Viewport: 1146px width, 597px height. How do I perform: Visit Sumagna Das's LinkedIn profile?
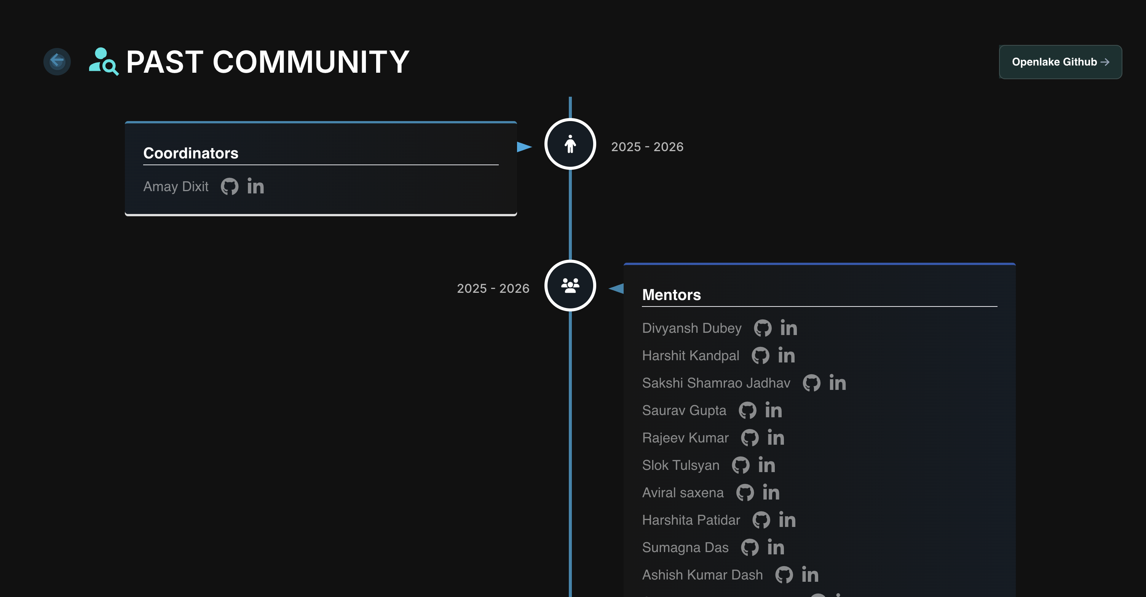coord(776,548)
